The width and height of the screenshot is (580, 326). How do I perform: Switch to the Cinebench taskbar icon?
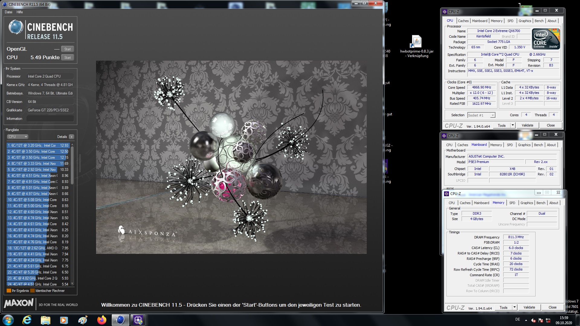pyautogui.click(x=120, y=320)
